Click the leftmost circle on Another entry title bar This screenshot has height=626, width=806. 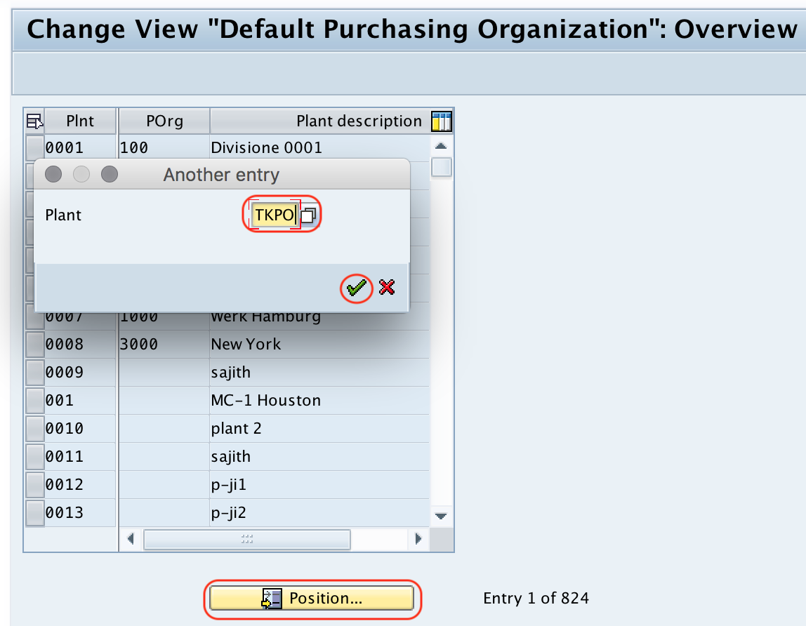click(53, 174)
